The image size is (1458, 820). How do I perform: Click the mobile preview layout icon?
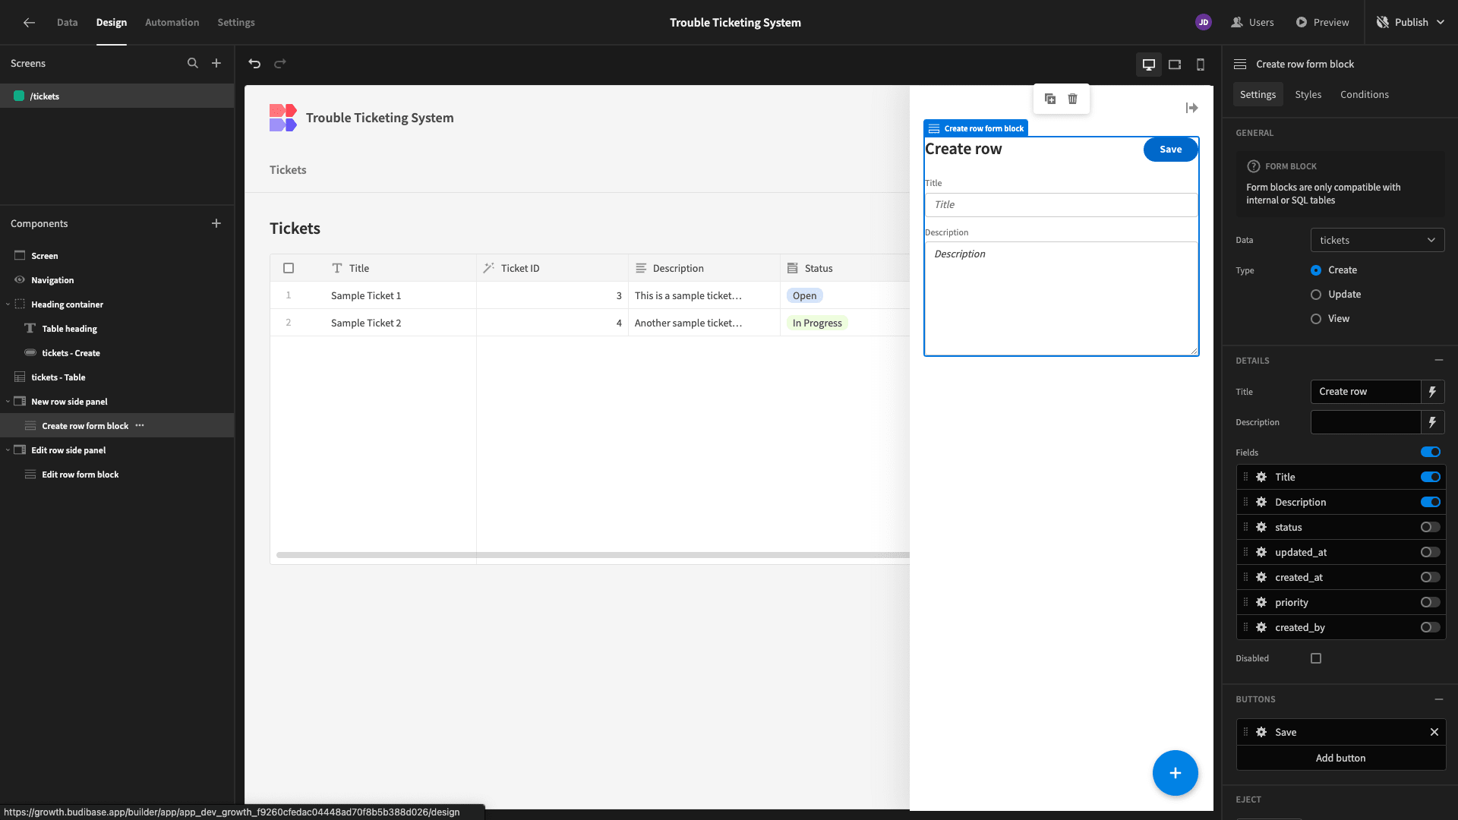click(x=1201, y=63)
